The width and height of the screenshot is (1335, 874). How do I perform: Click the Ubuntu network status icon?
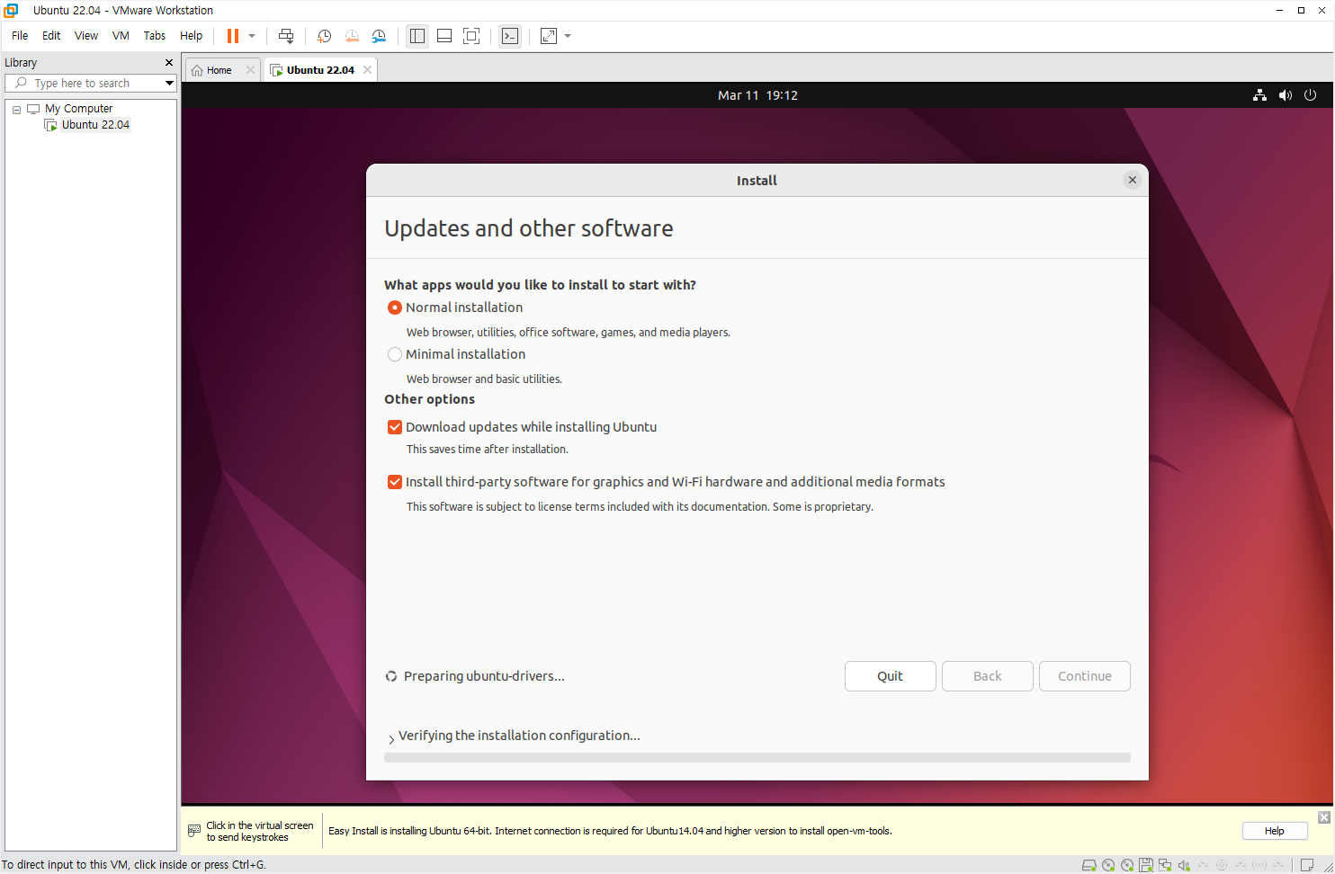point(1259,95)
